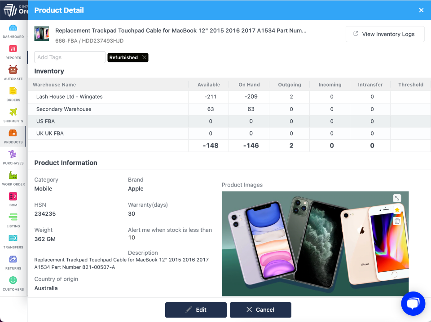Expand the product image fullscreen
Image resolution: width=431 pixels, height=322 pixels.
[x=397, y=198]
